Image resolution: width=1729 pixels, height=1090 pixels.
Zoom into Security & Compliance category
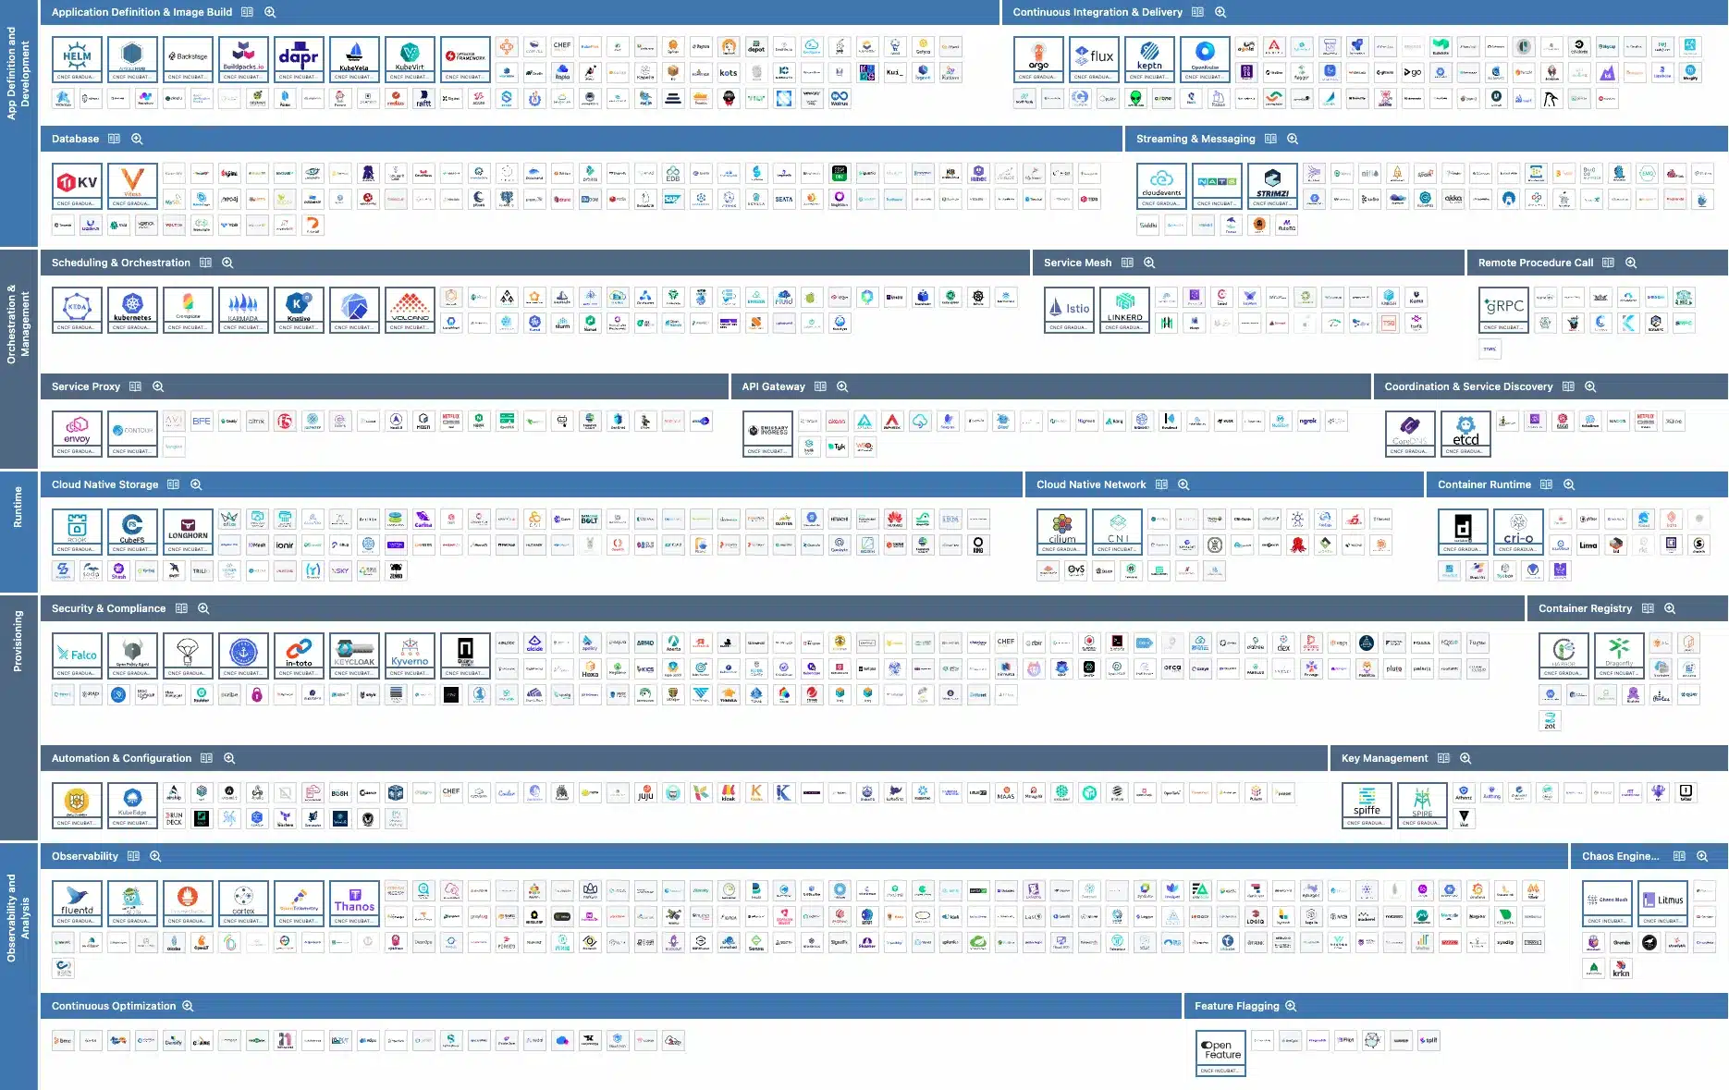point(203,608)
